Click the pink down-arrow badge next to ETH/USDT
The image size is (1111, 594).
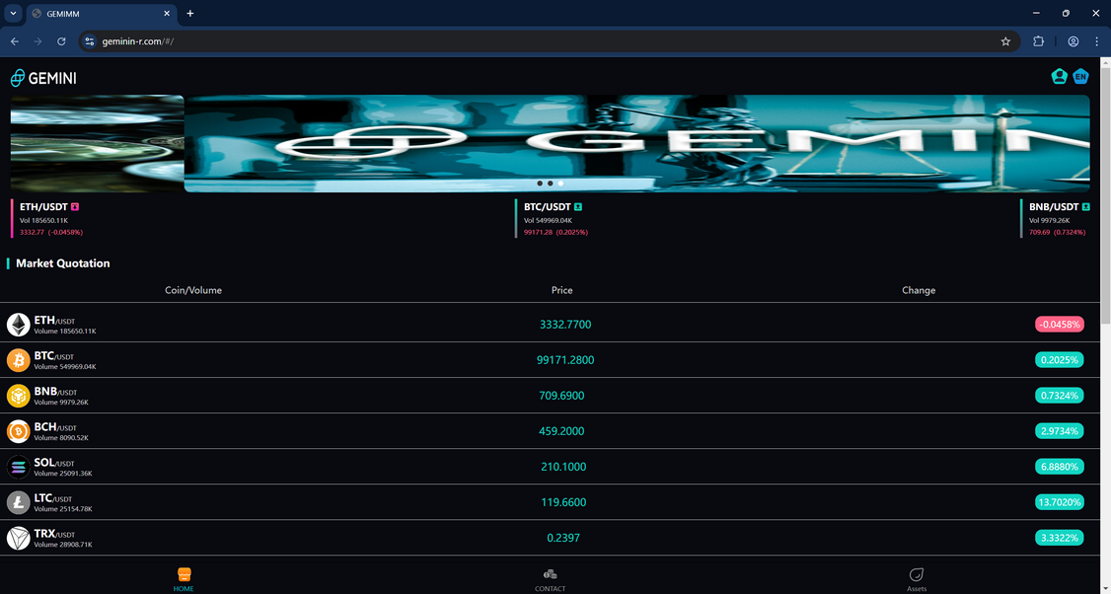point(75,207)
